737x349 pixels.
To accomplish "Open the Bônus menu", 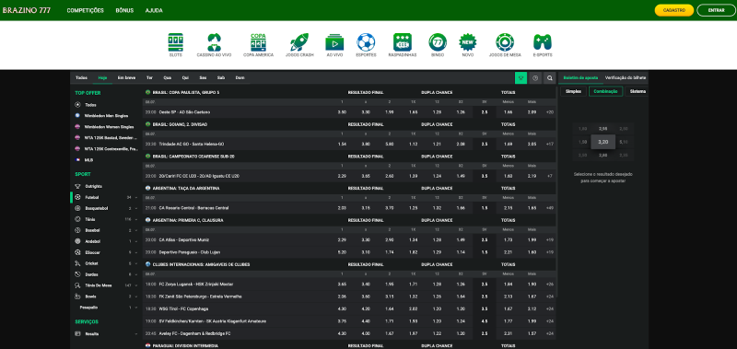I will tap(124, 10).
